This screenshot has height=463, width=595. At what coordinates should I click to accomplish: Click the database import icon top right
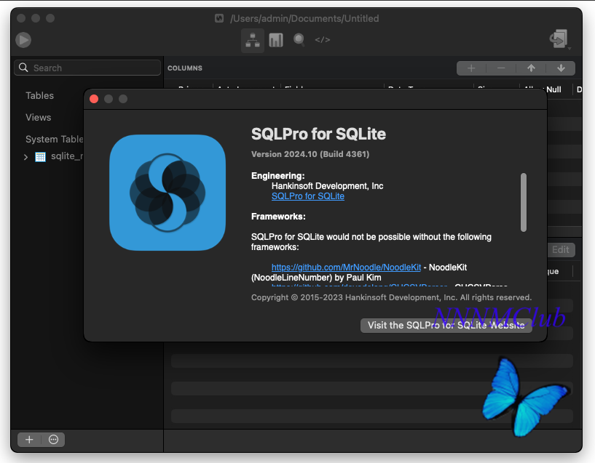click(559, 39)
